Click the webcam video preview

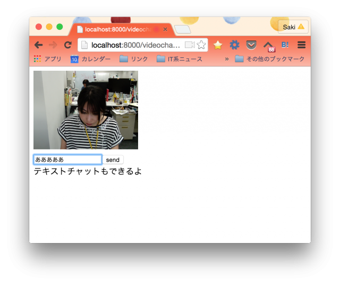86,110
